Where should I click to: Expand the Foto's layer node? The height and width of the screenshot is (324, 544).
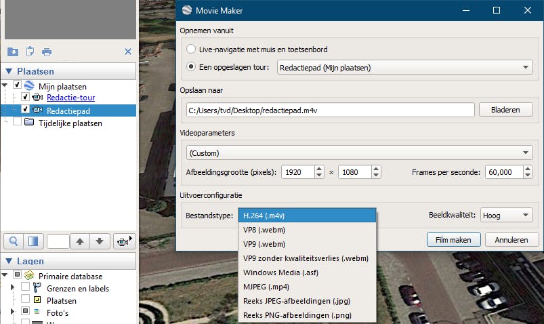point(12,311)
